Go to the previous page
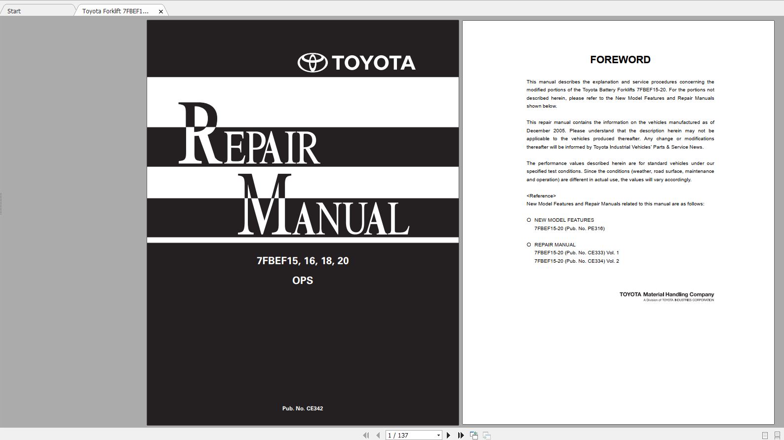Image resolution: width=784 pixels, height=440 pixels. coord(378,435)
